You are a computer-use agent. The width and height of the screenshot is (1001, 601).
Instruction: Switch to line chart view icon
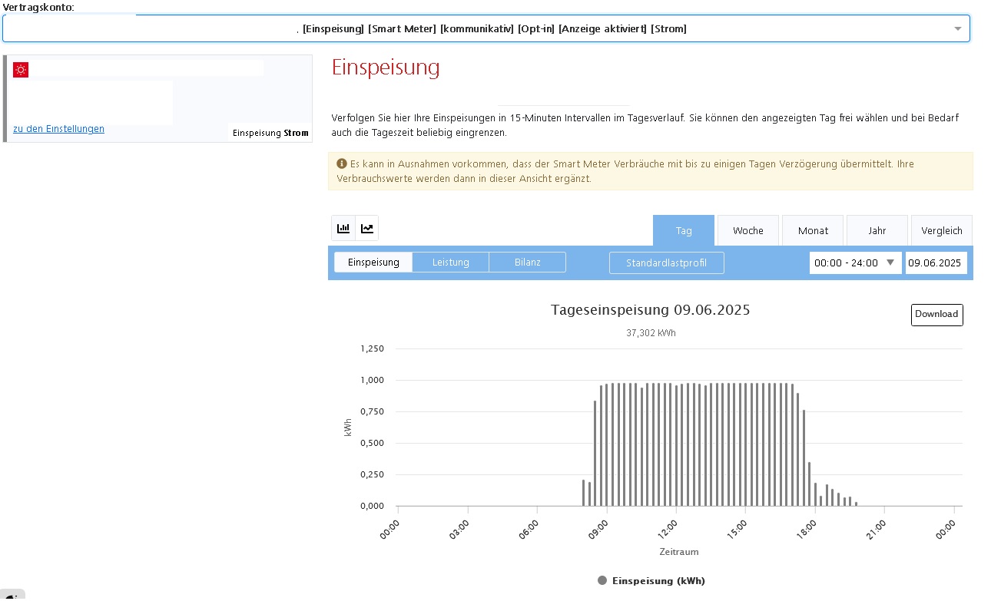(x=367, y=229)
